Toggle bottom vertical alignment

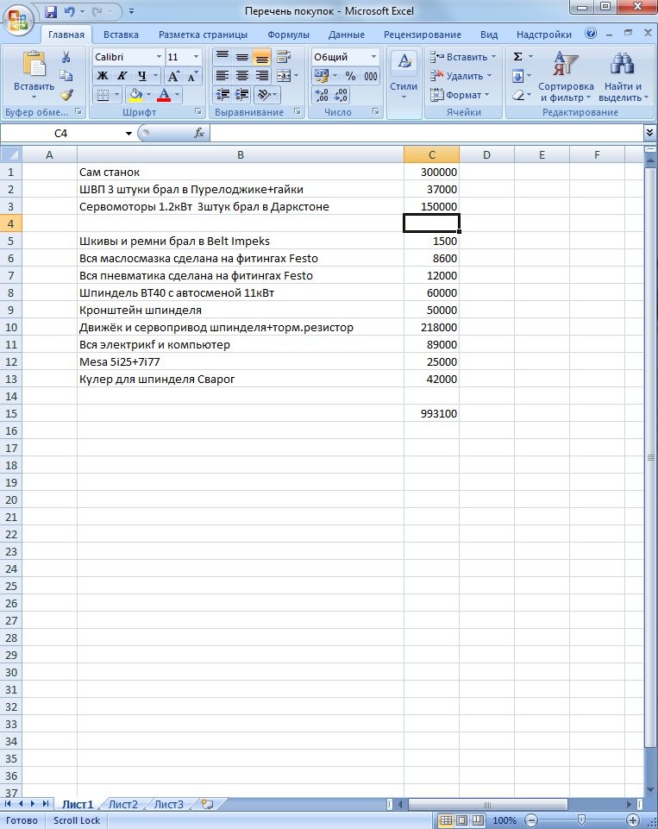coord(261,57)
